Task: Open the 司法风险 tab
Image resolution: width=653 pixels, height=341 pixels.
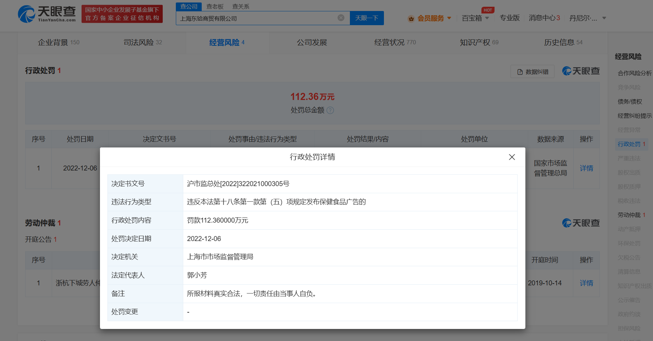Action: pyautogui.click(x=143, y=43)
